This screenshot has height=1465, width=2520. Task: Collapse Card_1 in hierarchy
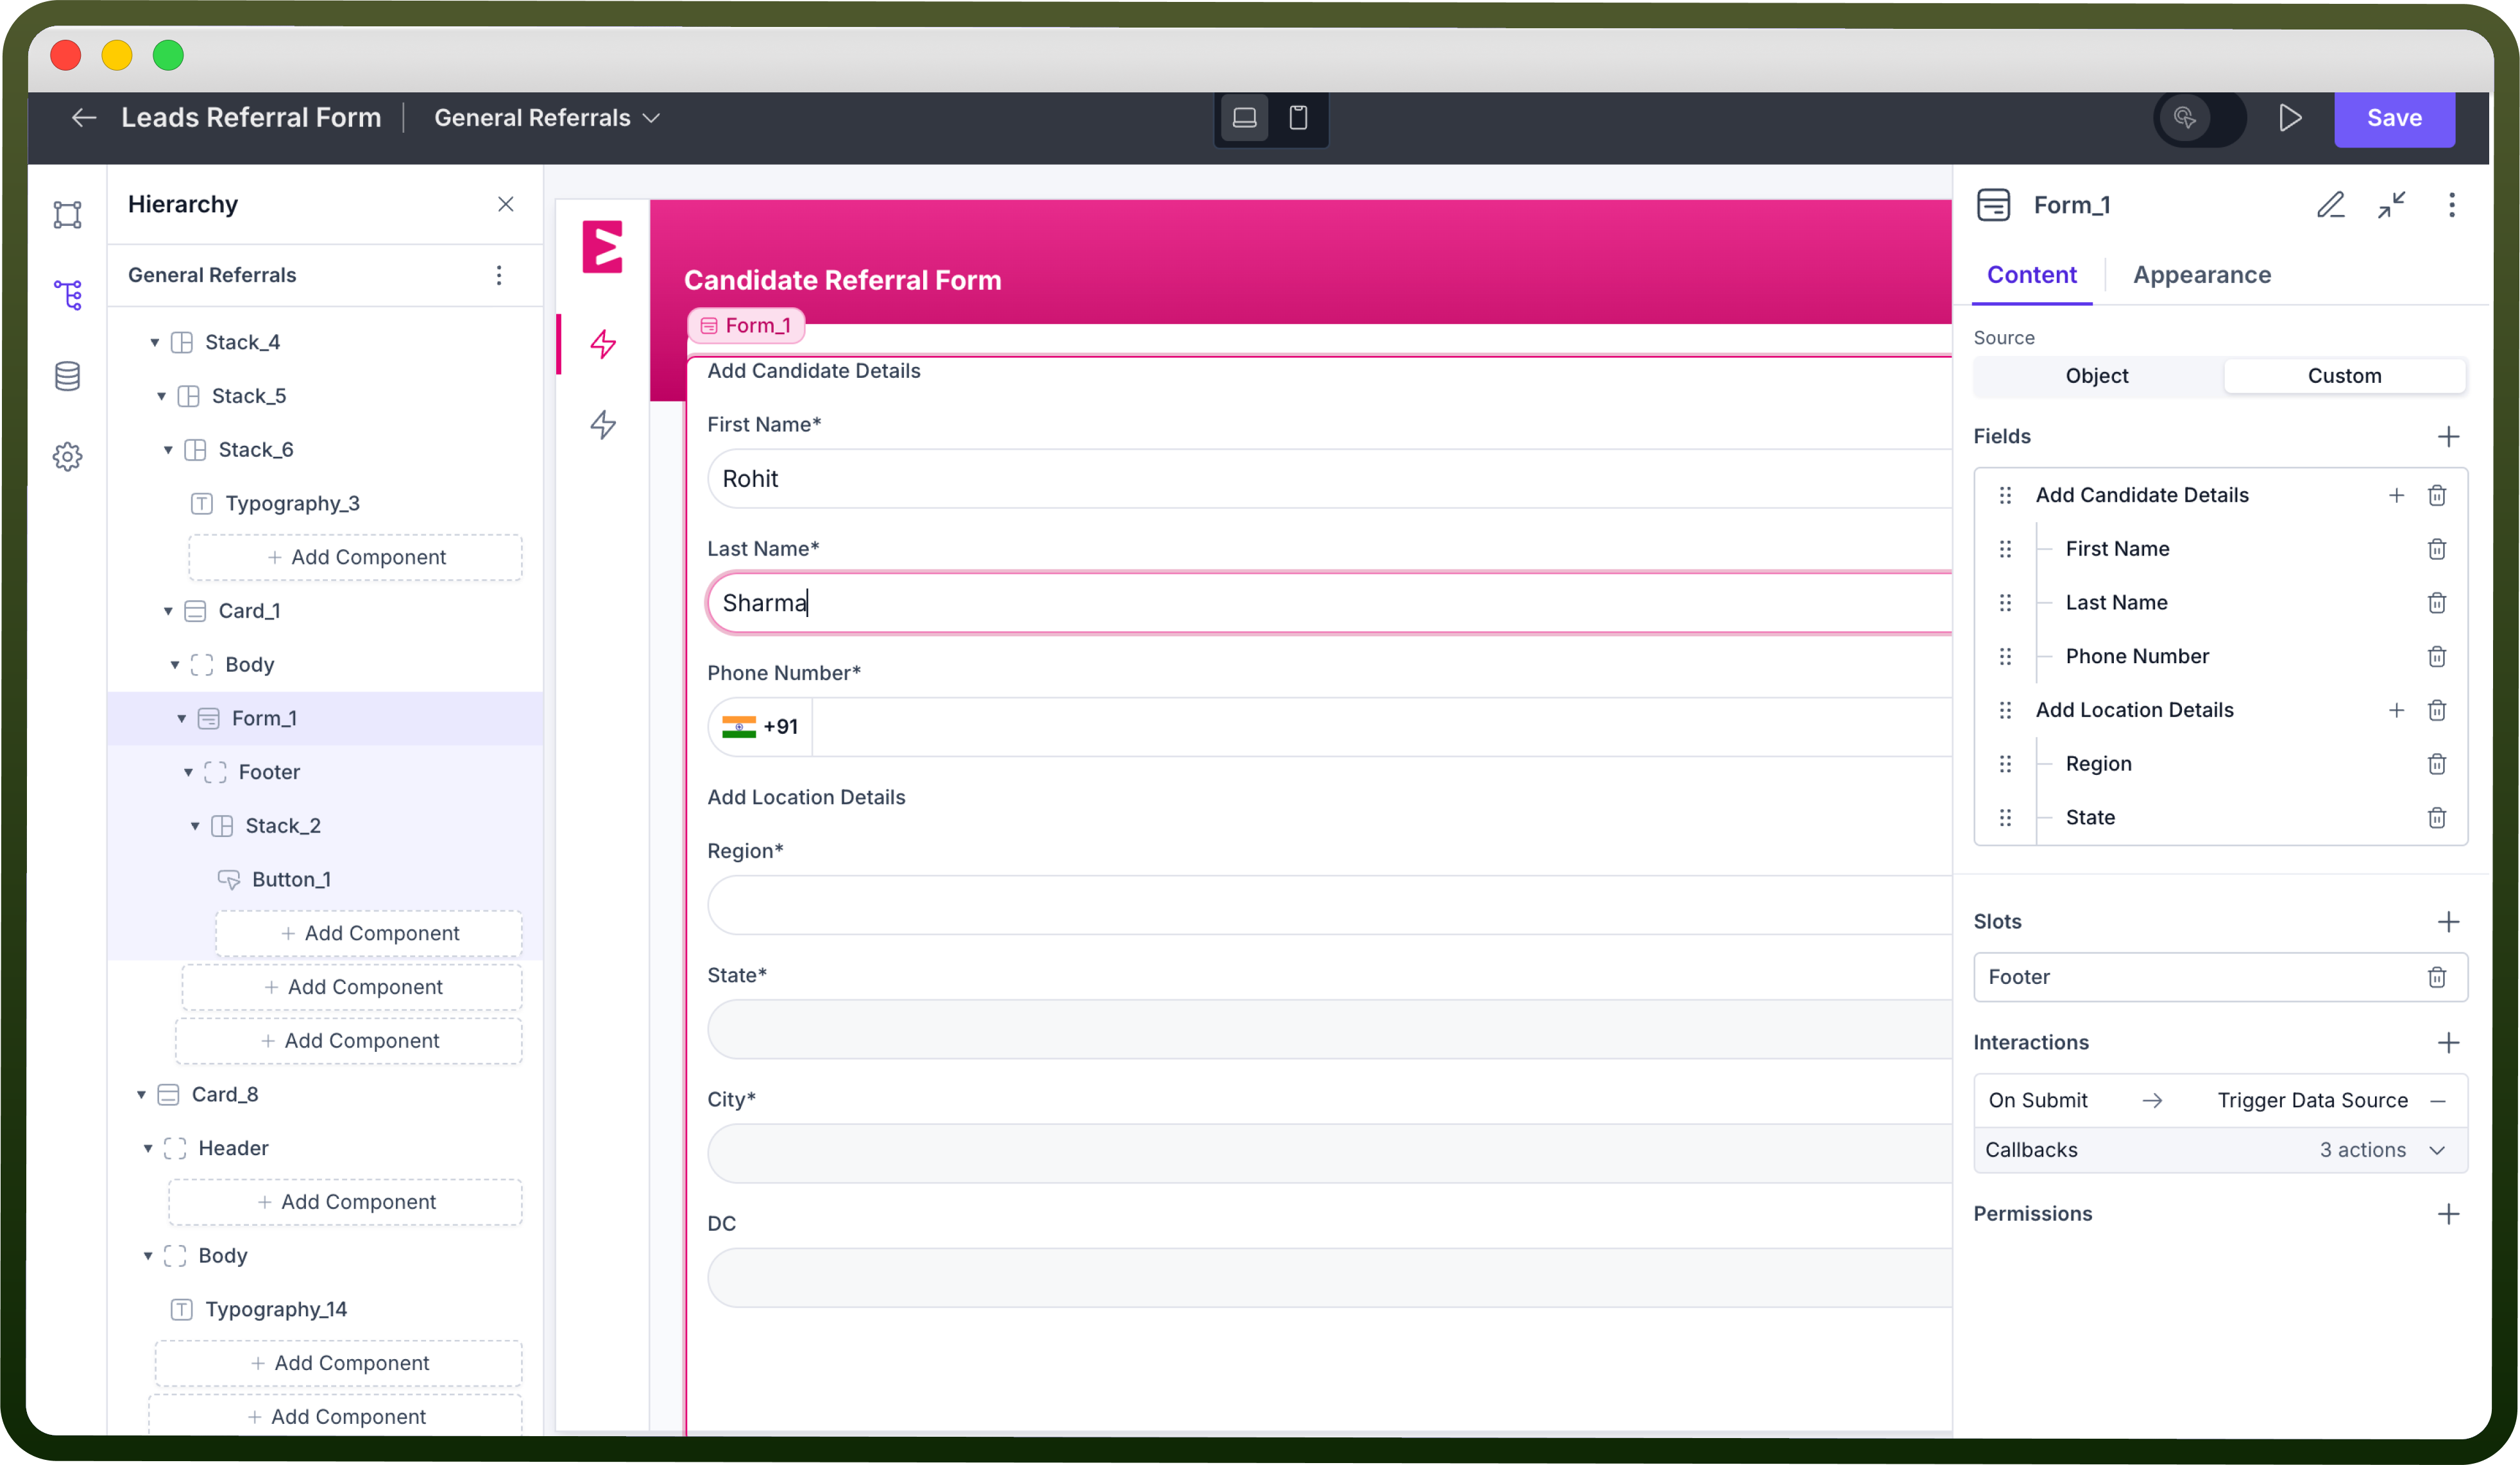(x=168, y=611)
